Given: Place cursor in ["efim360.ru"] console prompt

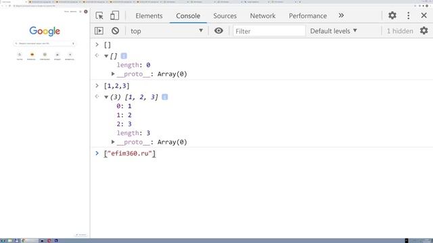Looking at the screenshot, I should coord(130,153).
